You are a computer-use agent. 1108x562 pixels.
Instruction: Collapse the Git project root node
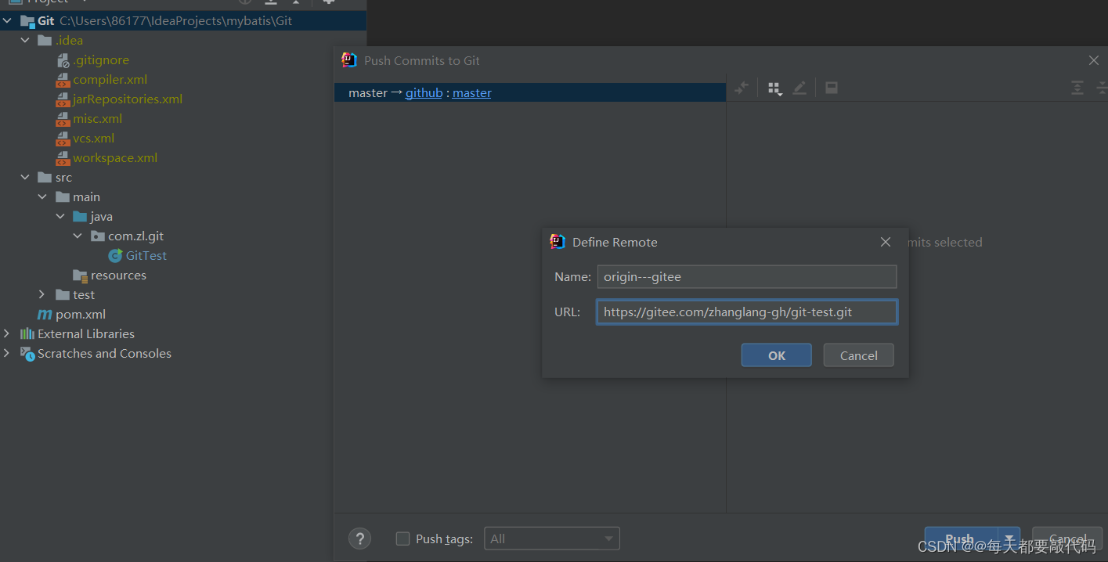pos(7,21)
